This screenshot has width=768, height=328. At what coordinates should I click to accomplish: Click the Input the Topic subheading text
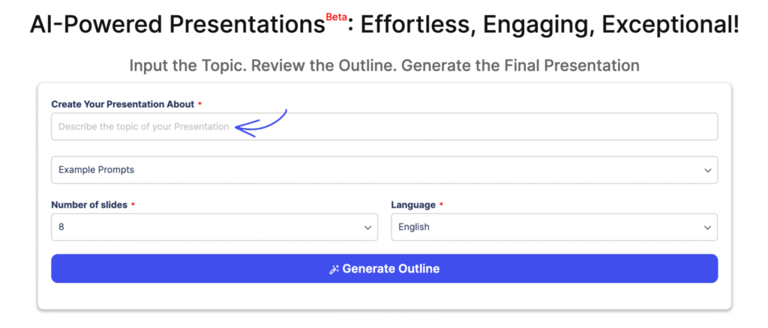pyautogui.click(x=384, y=65)
